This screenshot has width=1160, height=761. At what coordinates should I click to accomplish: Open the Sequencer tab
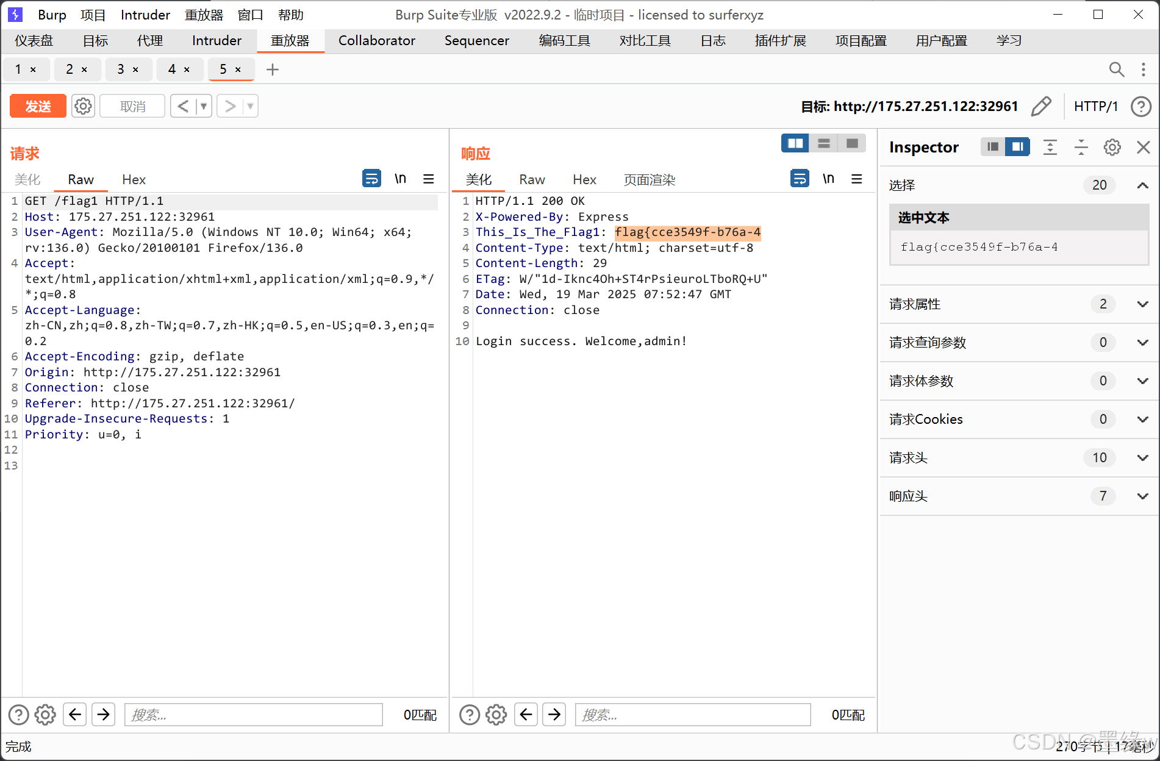click(476, 41)
